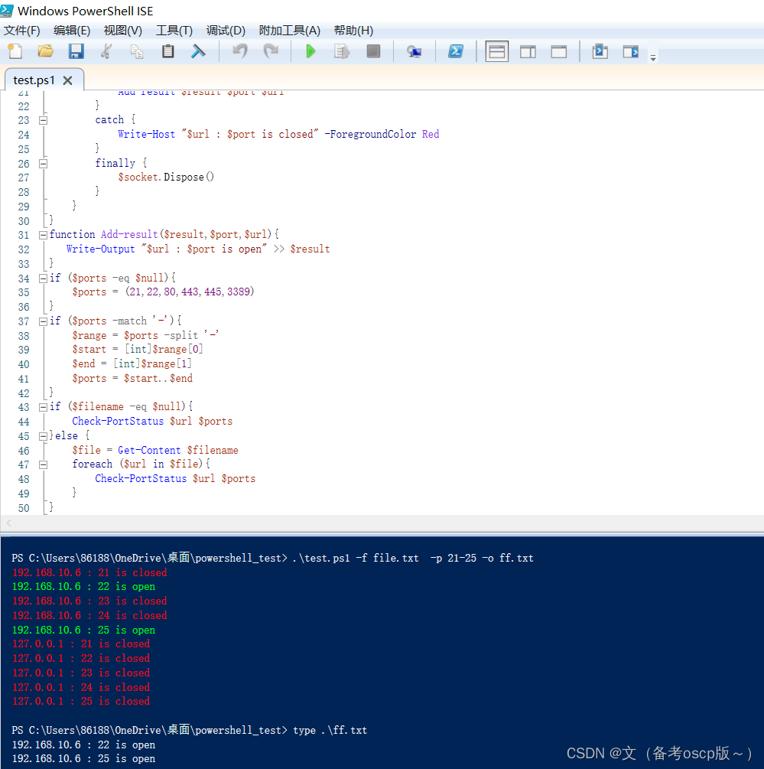Toggle Show Script Pane Top layout
The width and height of the screenshot is (764, 769).
496,51
